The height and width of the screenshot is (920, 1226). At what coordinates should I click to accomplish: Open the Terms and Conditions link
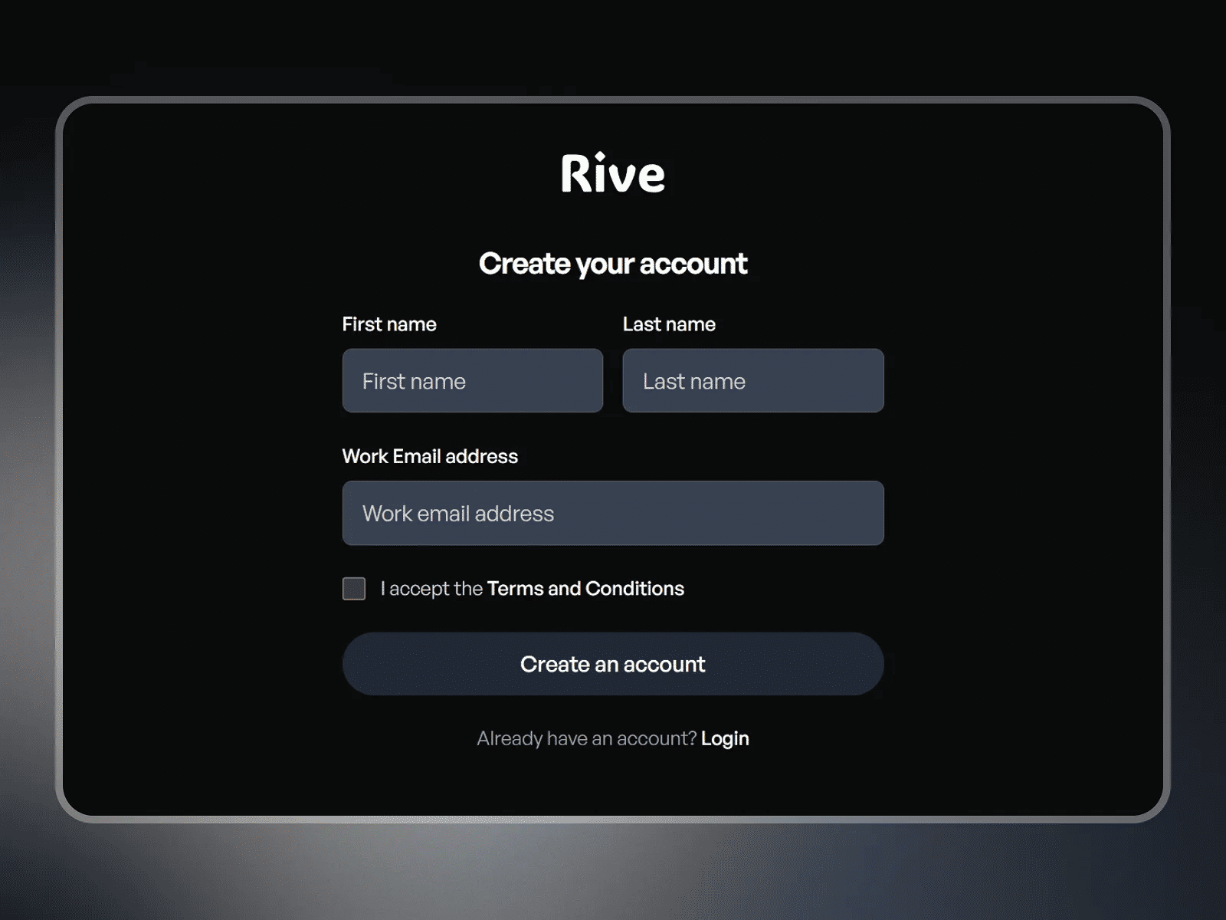click(x=585, y=589)
